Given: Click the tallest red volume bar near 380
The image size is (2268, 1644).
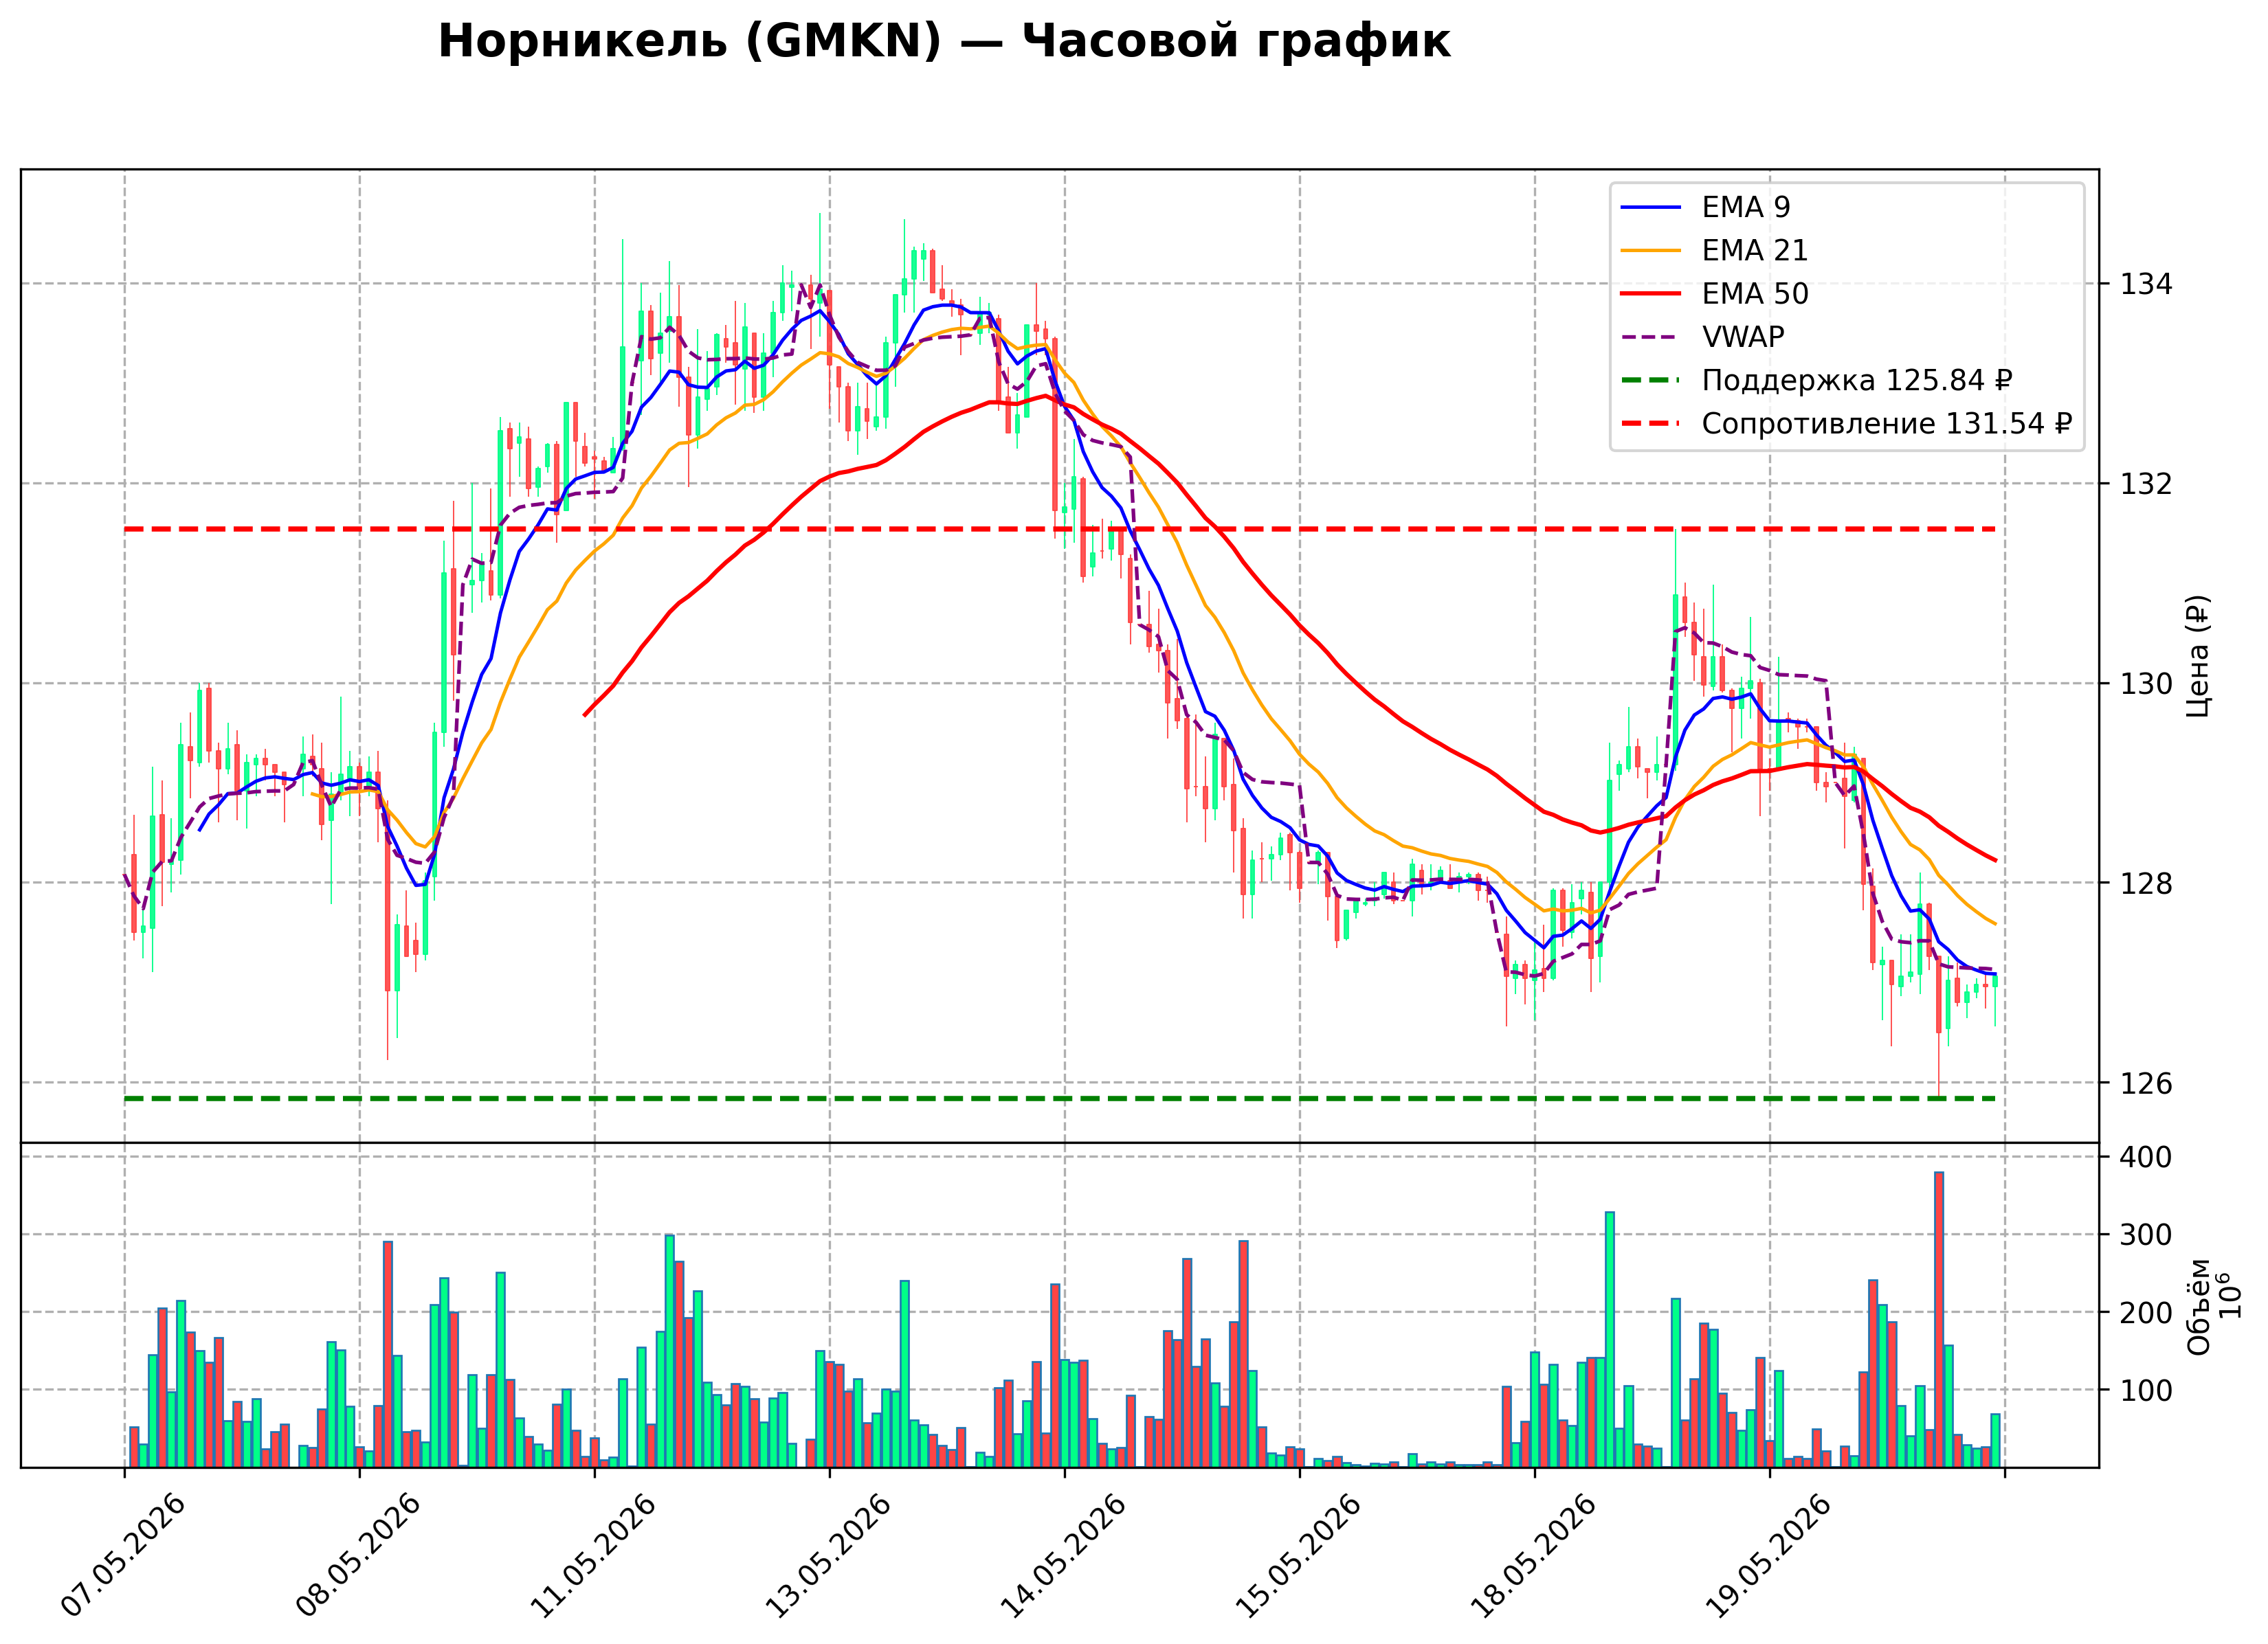Looking at the screenshot, I should pyautogui.click(x=1939, y=1319).
